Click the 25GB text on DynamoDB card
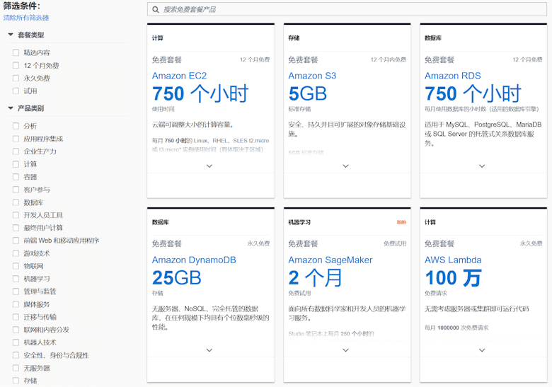 tap(177, 278)
